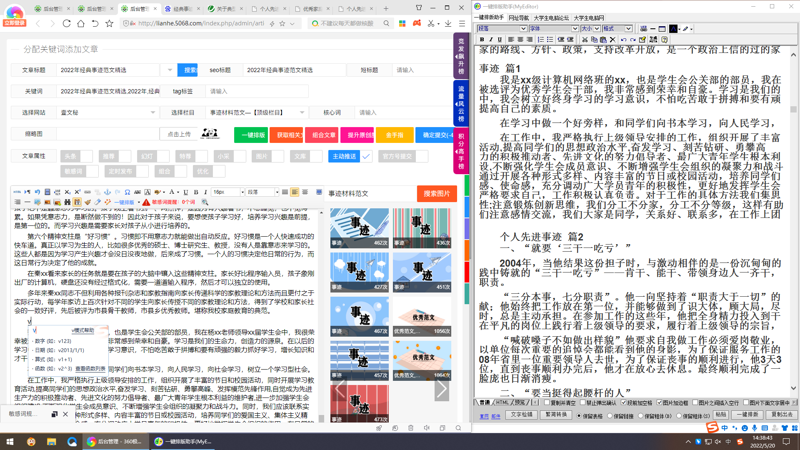The width and height of the screenshot is (800, 450).
Task: Open the 大小 size dropdown in MyEditor
Action: pos(597,29)
